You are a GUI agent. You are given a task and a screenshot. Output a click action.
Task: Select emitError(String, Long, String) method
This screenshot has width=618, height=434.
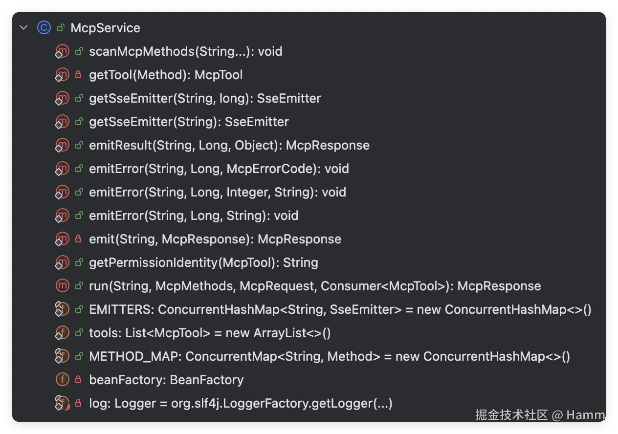point(193,216)
